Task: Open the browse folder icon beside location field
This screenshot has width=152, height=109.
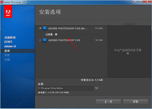Action: tap(97, 88)
